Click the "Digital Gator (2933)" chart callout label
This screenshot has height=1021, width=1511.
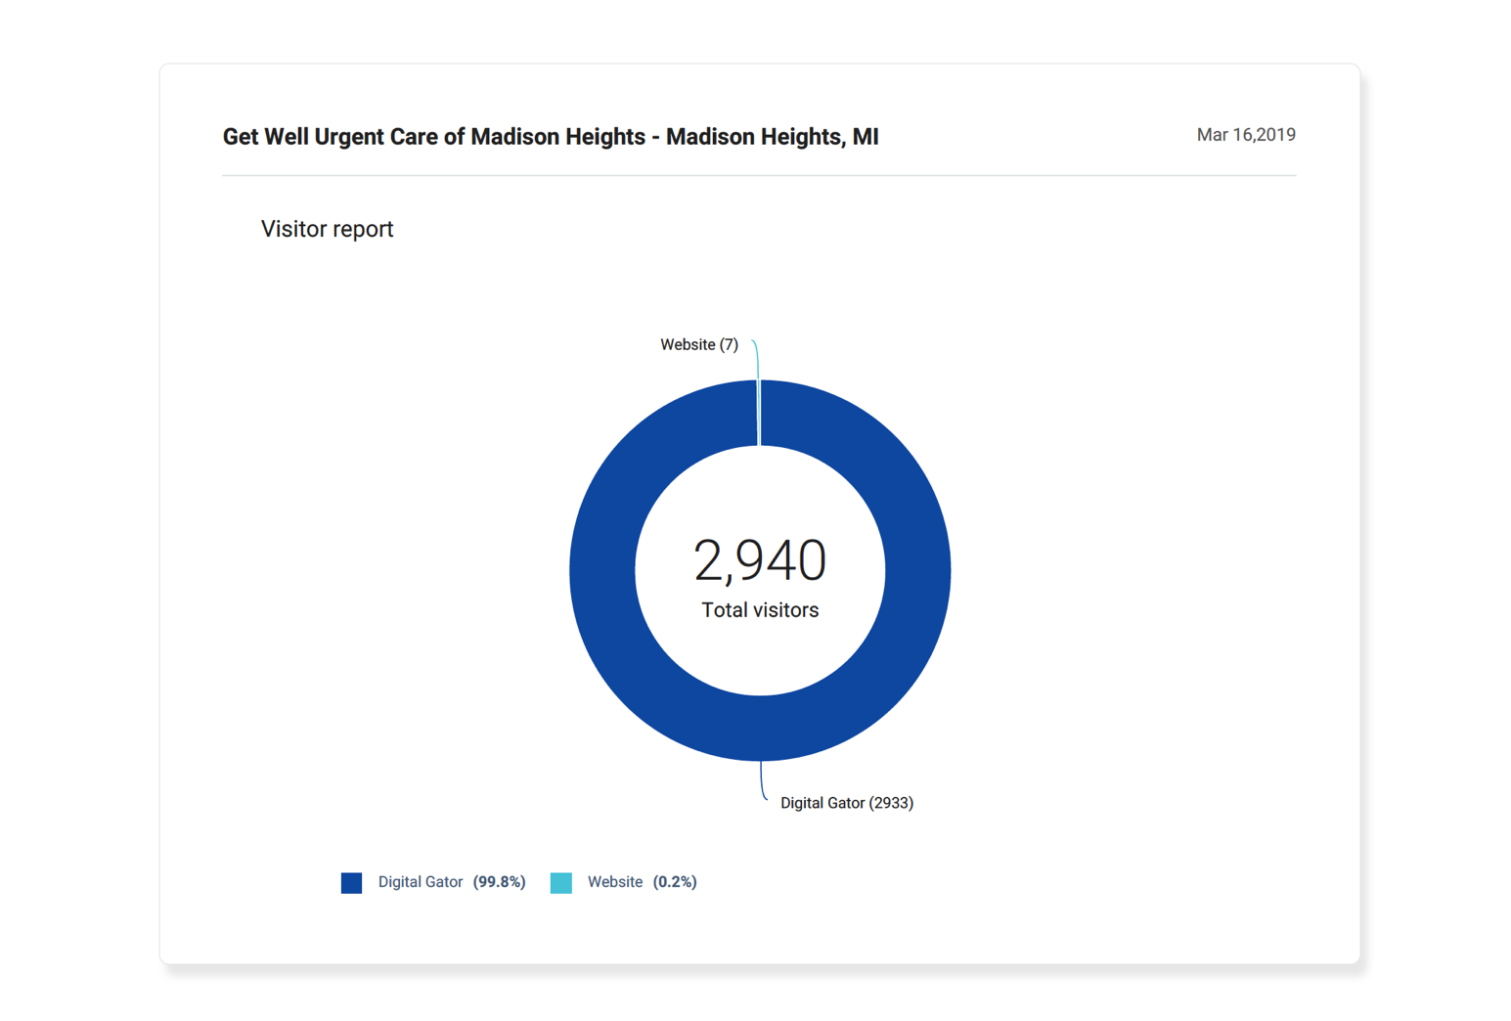846,803
